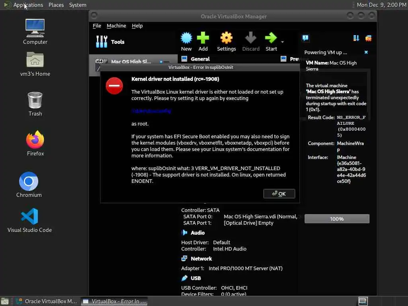408x306 pixels.
Task: Click the USB section icon
Action: (184, 278)
